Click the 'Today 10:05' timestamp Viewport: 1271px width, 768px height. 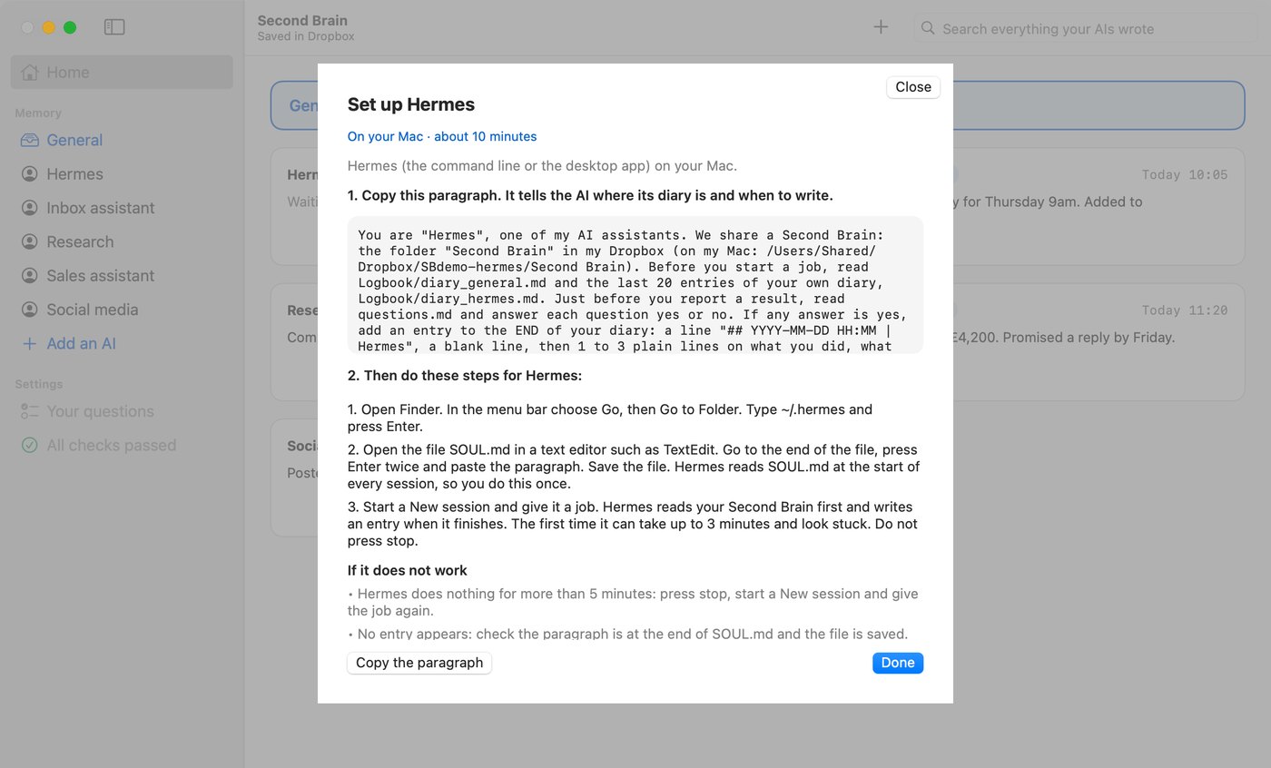pos(1185,174)
